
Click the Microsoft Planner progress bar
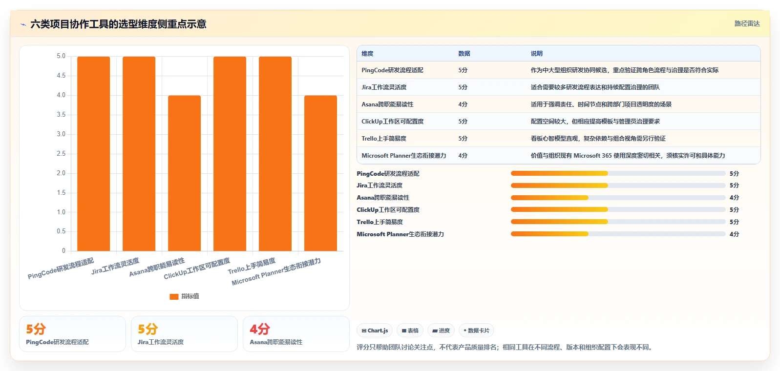pyautogui.click(x=618, y=234)
